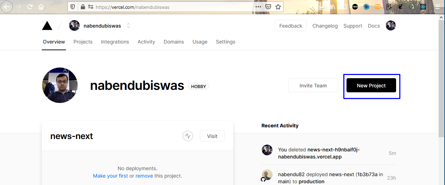Open the blue globe extension icon

[x=366, y=7]
